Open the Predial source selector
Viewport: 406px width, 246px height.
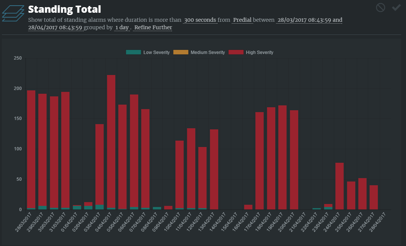pos(242,20)
